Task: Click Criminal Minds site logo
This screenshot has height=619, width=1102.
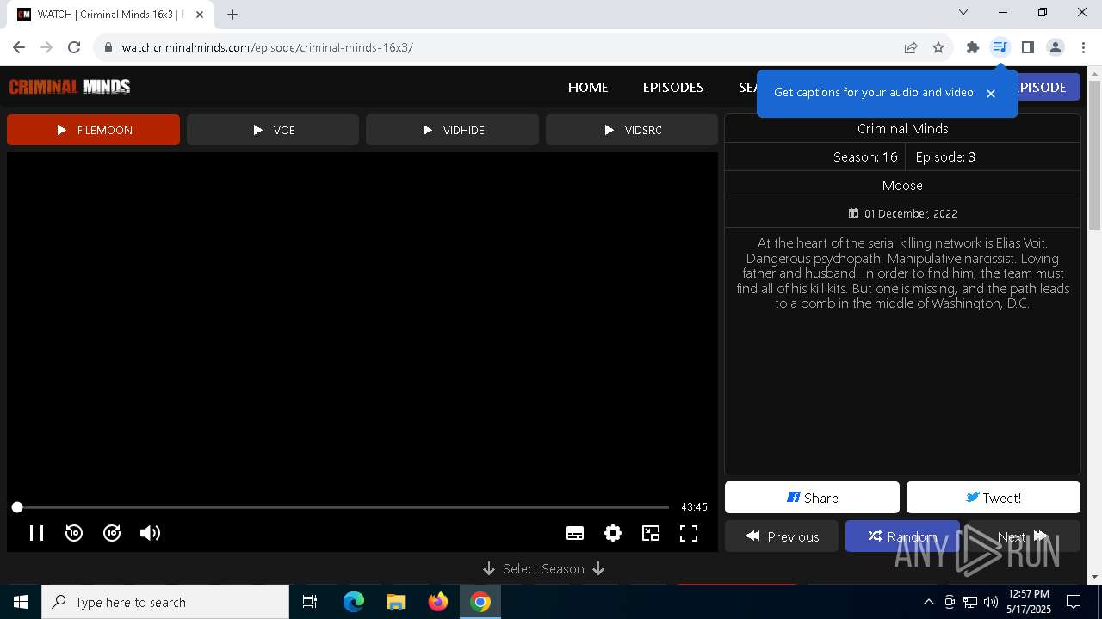Action: [70, 86]
